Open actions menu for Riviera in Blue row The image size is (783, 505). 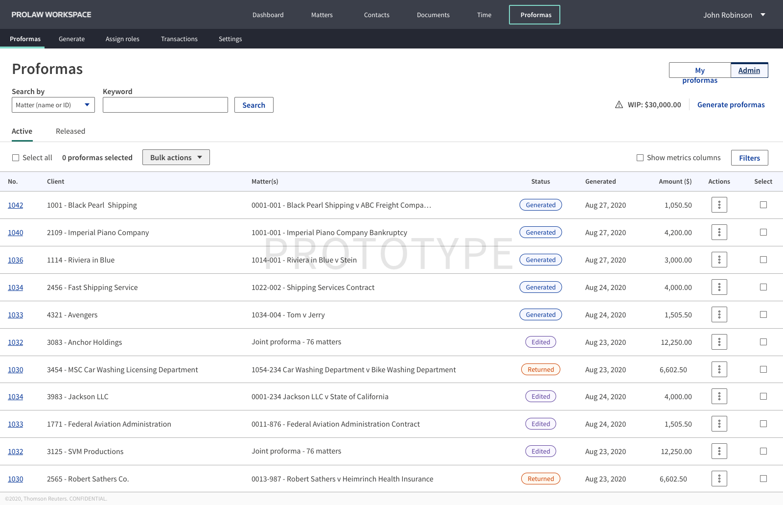click(x=719, y=260)
